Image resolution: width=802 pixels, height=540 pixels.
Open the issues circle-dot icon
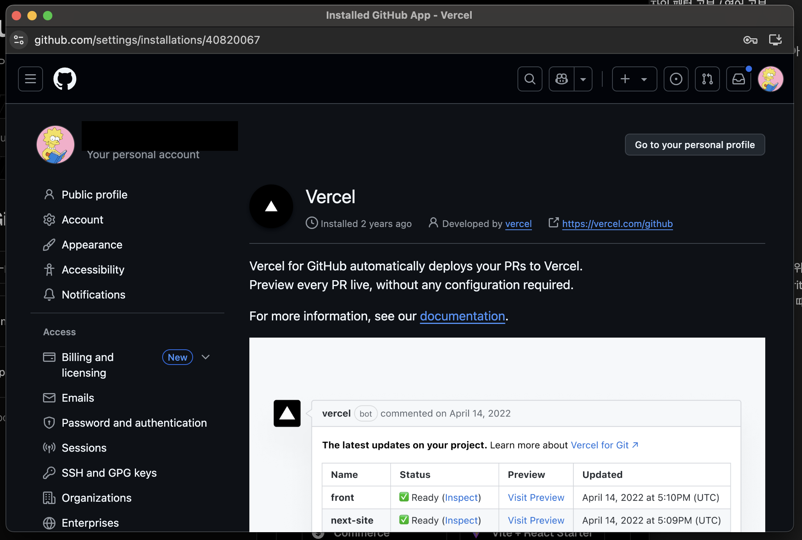click(676, 79)
